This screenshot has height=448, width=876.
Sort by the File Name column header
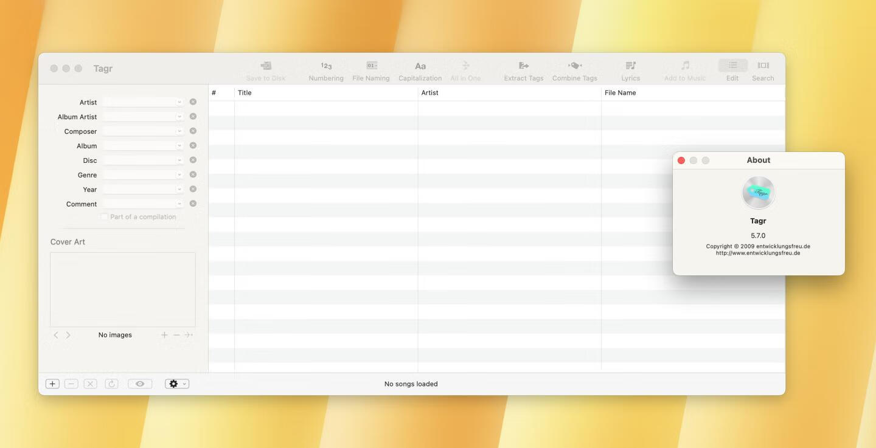693,93
